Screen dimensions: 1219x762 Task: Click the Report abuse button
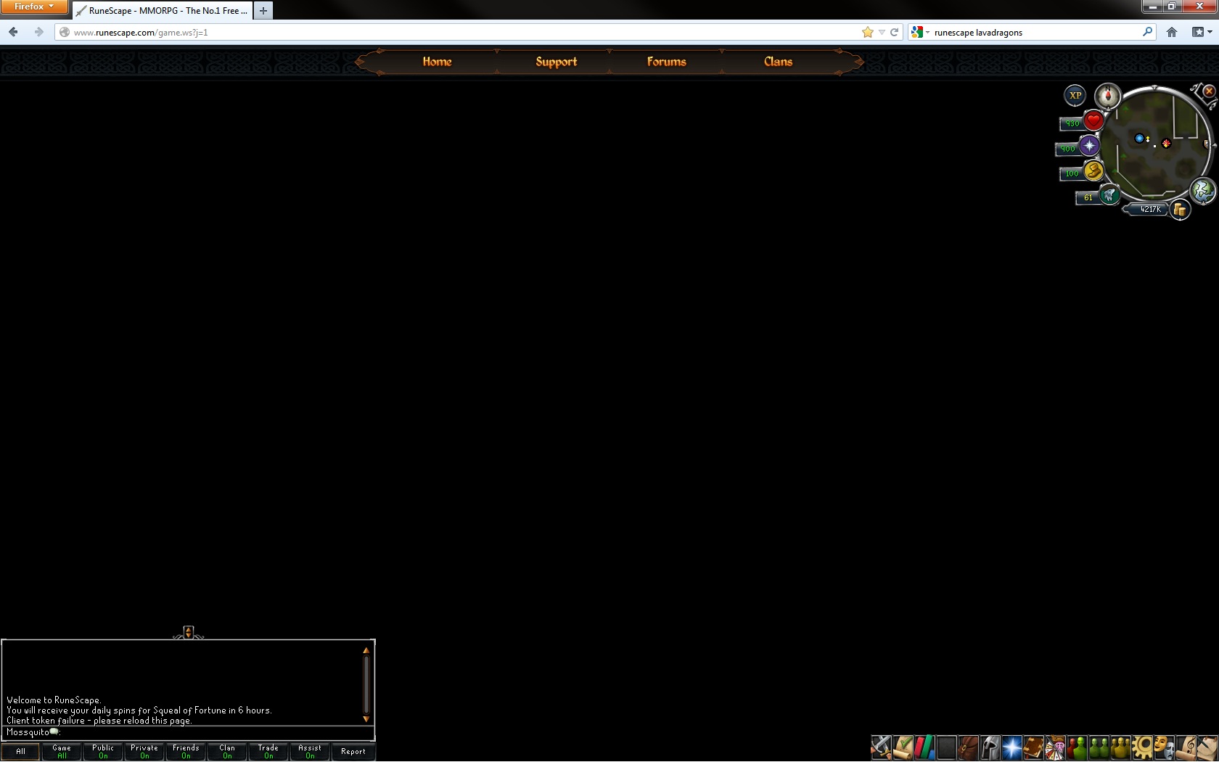353,751
